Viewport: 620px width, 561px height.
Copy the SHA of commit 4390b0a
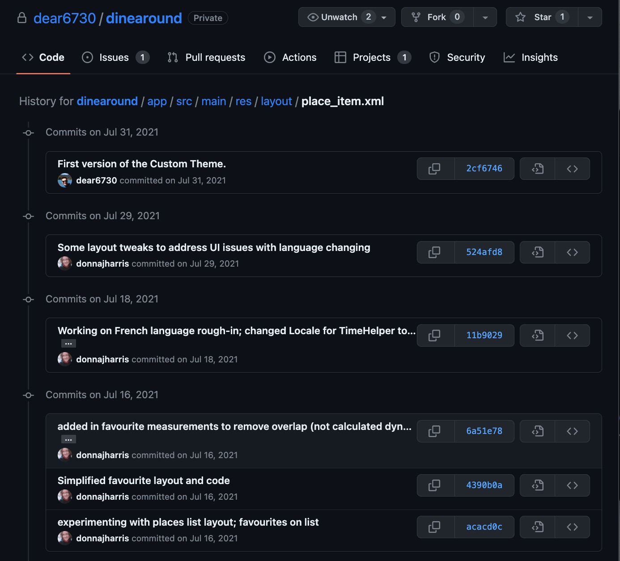(x=435, y=485)
